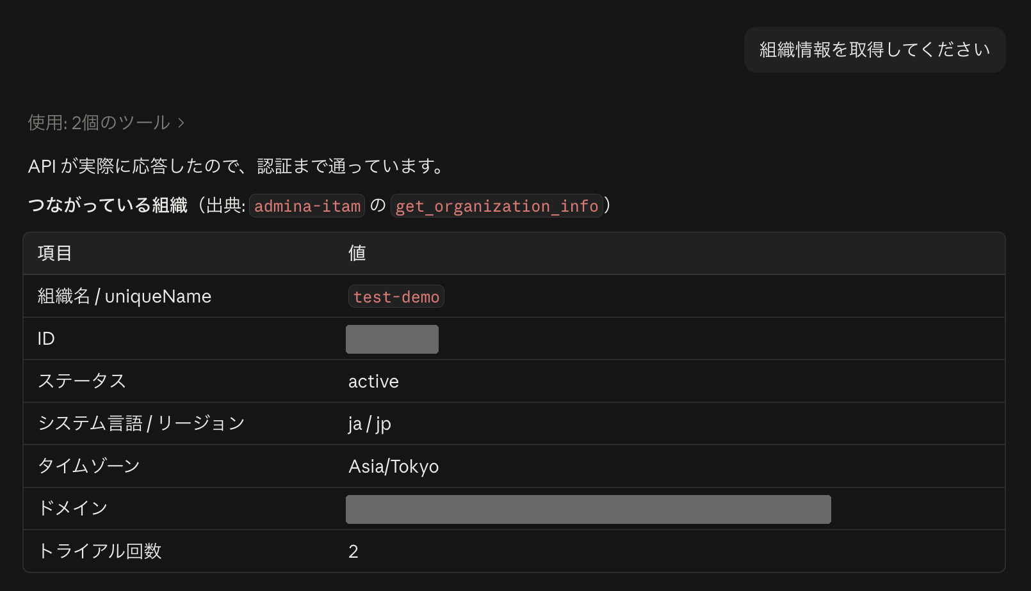Image resolution: width=1031 pixels, height=591 pixels.
Task: Select the 'システム言語 / リージョン' row label
Action: 142,423
